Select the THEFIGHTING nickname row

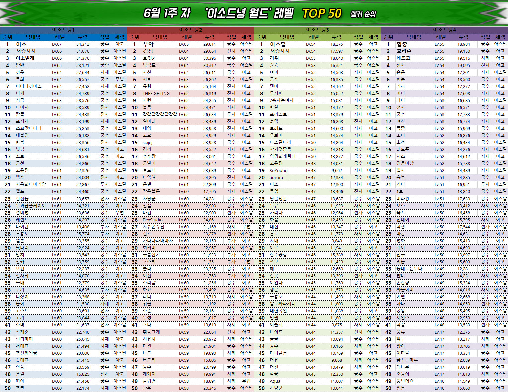tap(156, 94)
